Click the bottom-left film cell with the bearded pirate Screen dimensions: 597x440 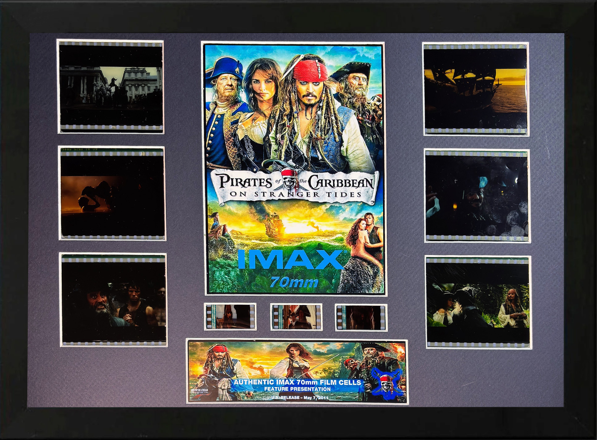click(113, 300)
